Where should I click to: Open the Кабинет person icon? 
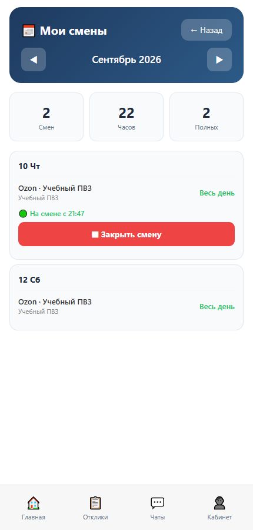pos(219,503)
